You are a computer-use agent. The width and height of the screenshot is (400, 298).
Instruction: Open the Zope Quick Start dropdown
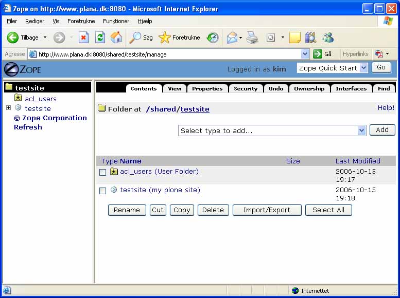(x=332, y=68)
